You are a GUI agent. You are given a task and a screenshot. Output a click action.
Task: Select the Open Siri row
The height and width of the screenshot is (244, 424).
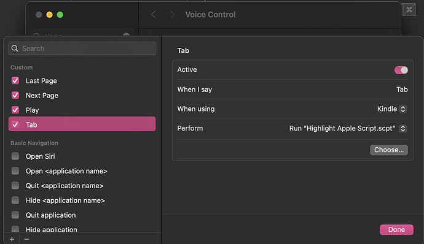point(82,156)
